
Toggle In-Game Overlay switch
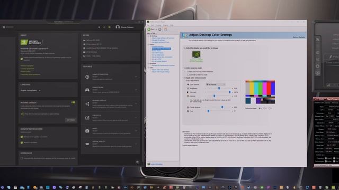[x=73, y=102]
